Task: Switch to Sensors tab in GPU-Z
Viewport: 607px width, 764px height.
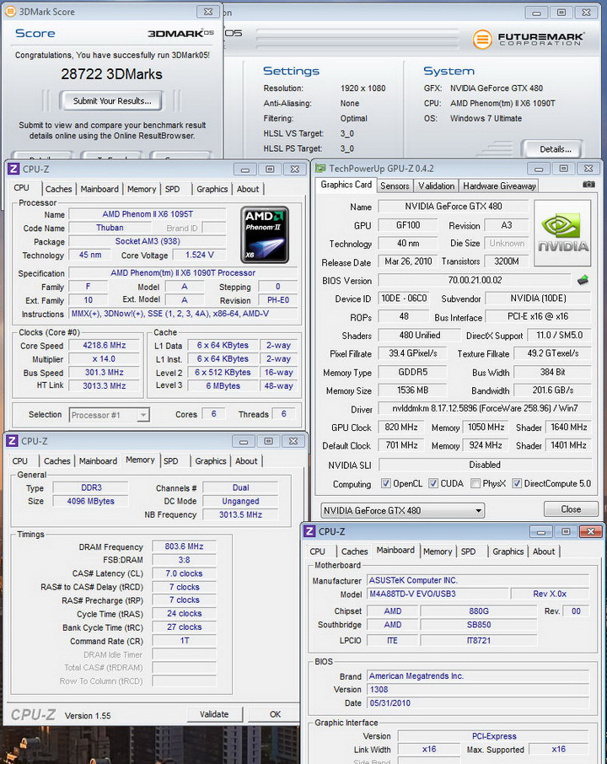Action: pos(395,186)
